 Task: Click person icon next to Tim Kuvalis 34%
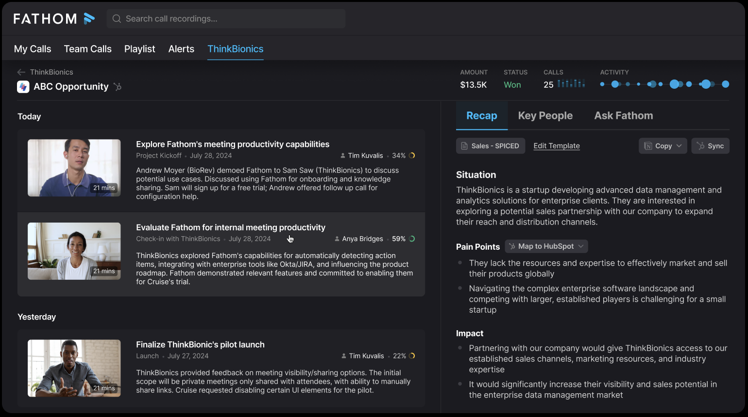click(343, 156)
